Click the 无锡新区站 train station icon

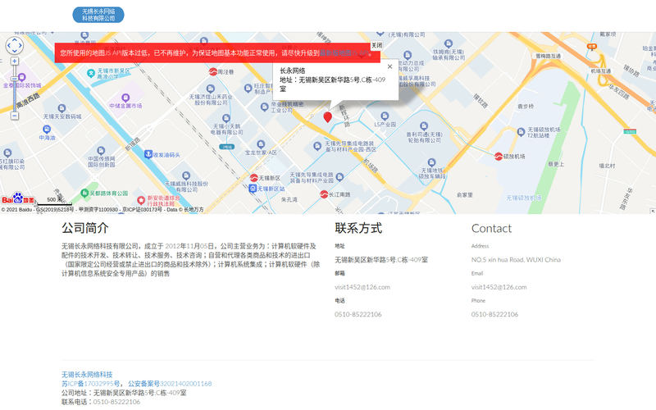(253, 189)
